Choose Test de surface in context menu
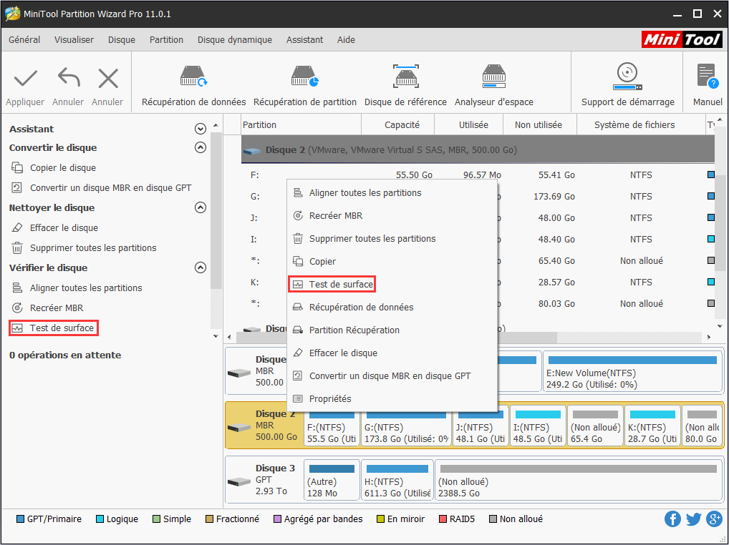729x545 pixels. click(x=392, y=284)
